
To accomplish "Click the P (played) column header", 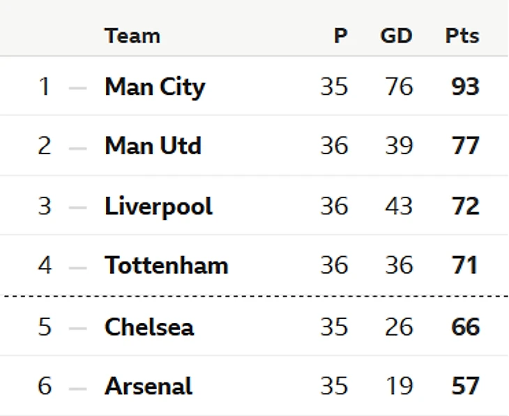I will (340, 36).
